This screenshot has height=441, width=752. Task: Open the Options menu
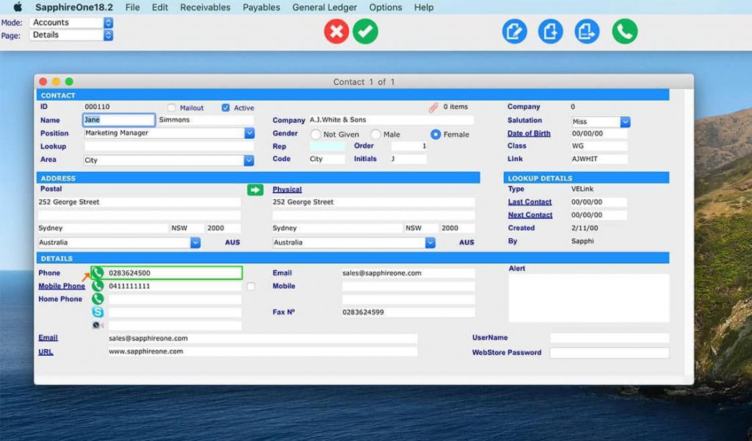[386, 7]
